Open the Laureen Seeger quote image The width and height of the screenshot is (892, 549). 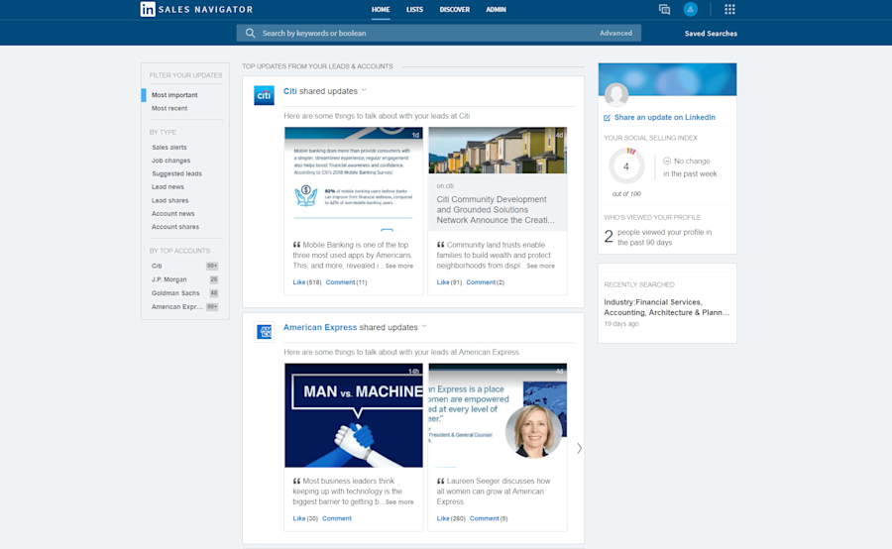pos(498,415)
